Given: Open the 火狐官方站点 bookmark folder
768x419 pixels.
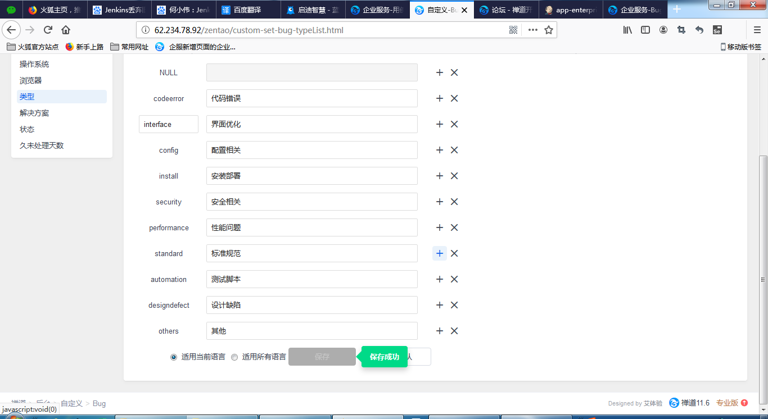Looking at the screenshot, I should 33,47.
